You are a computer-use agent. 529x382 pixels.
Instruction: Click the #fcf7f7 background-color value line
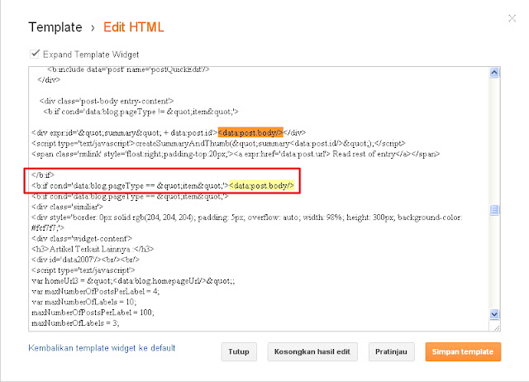48,227
